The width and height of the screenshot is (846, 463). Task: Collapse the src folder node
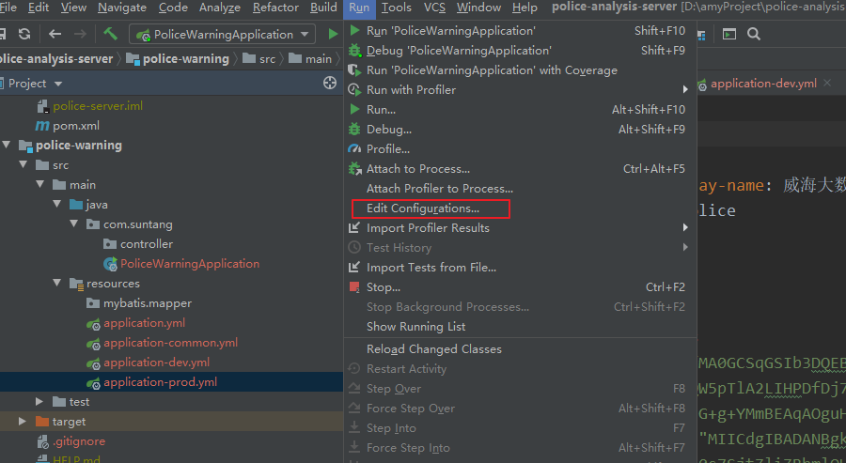click(x=23, y=165)
